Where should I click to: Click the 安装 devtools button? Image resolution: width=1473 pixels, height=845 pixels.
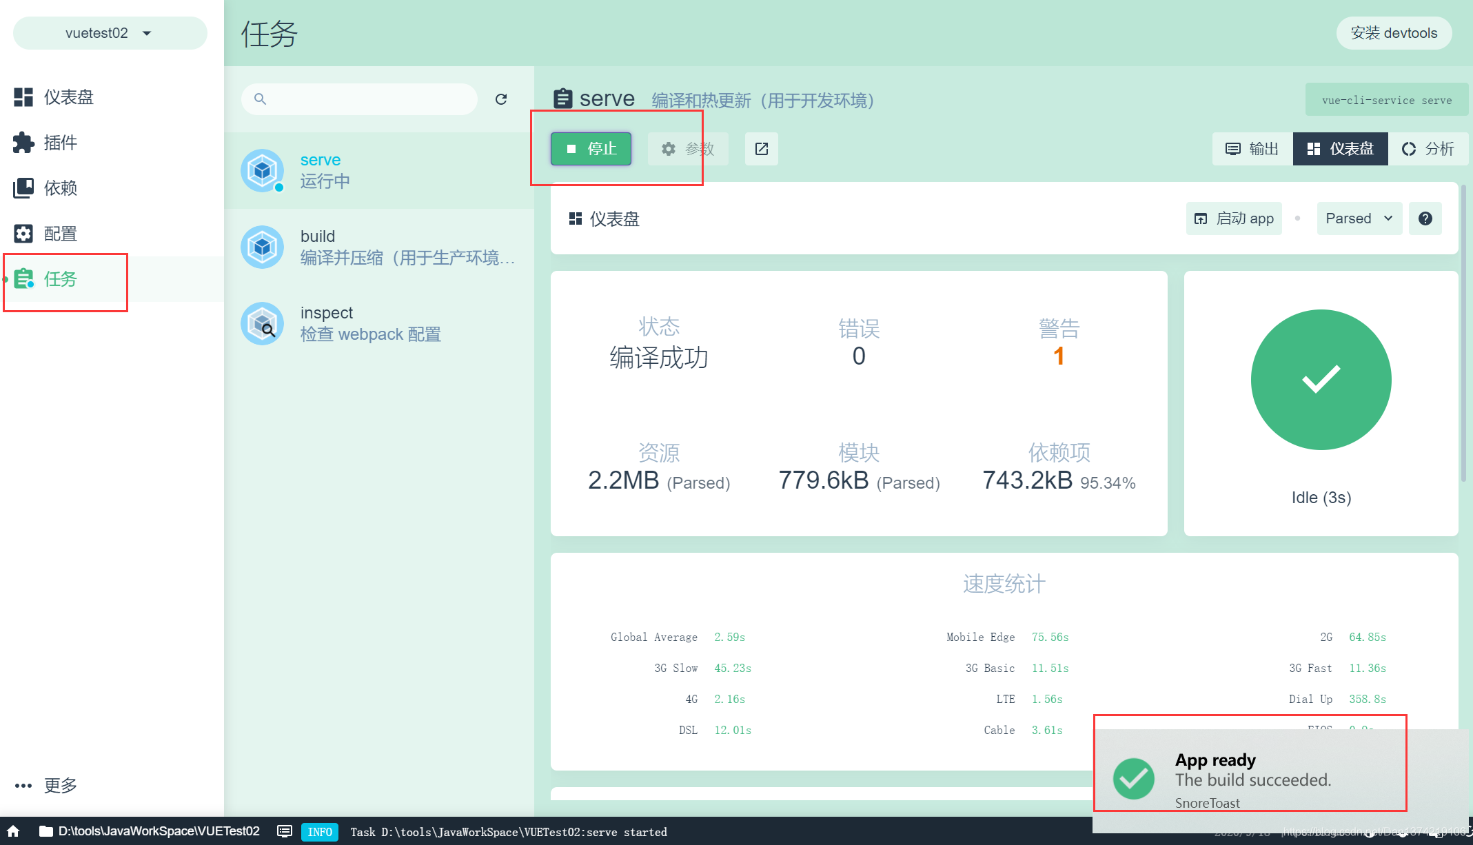(1394, 33)
